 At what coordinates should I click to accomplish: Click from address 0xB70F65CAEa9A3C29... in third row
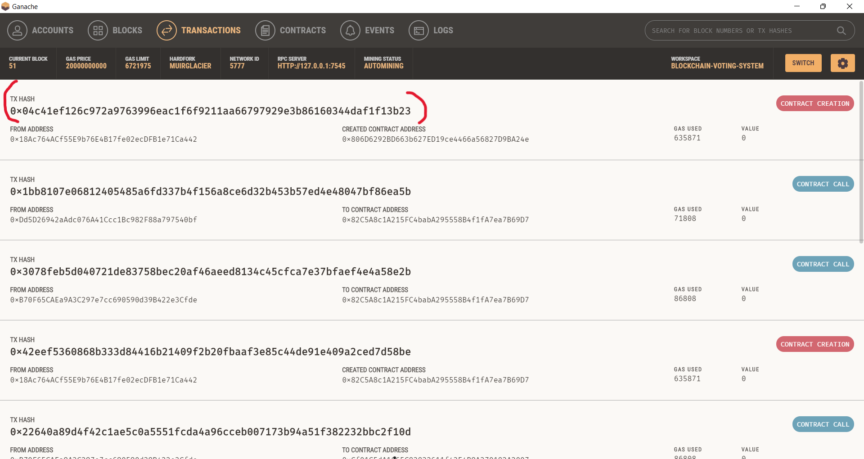click(x=103, y=300)
